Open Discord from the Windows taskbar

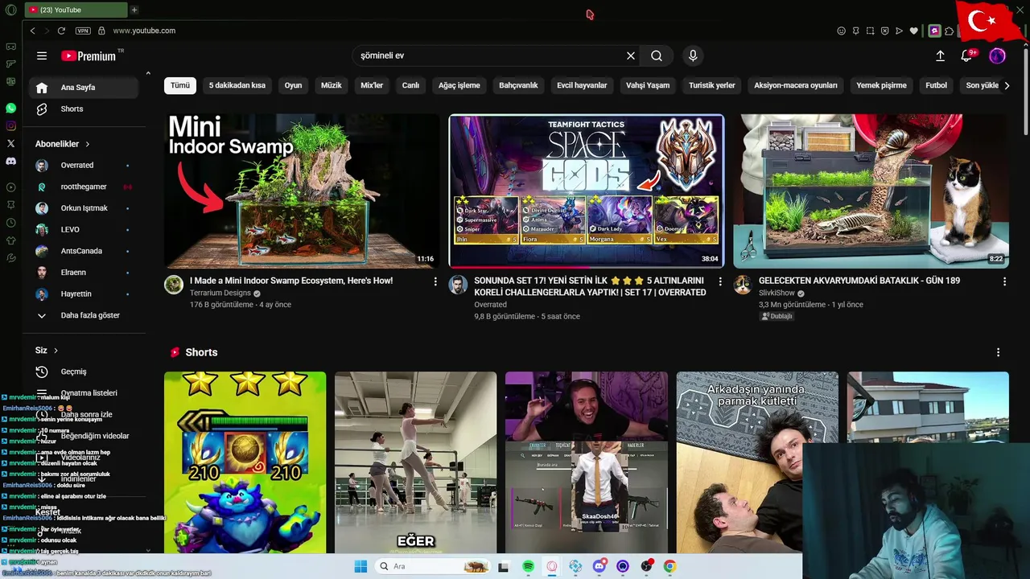click(599, 566)
